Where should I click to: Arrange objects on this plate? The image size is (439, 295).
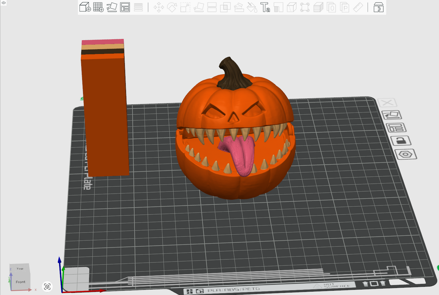click(x=396, y=128)
